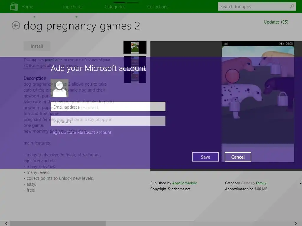This screenshot has width=302, height=226.
Task: Open the Games category link
Action: (246, 183)
